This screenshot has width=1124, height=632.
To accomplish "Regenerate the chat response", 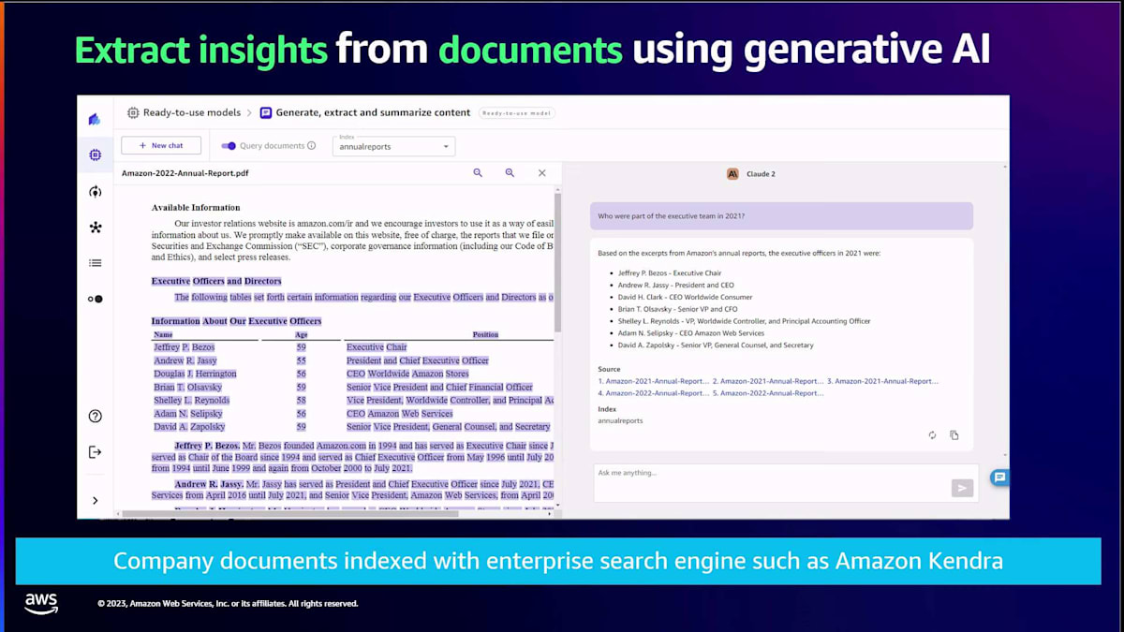I will pyautogui.click(x=932, y=435).
